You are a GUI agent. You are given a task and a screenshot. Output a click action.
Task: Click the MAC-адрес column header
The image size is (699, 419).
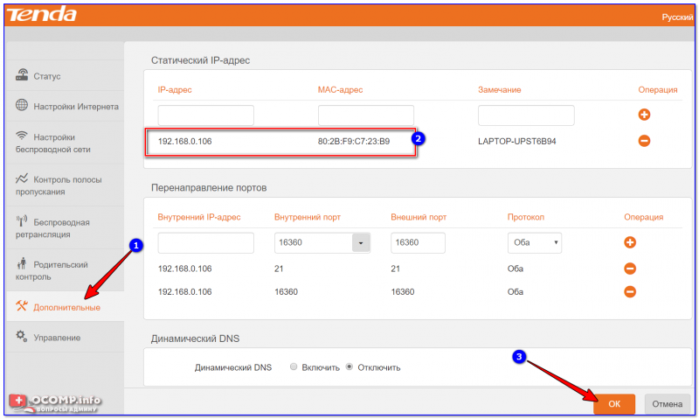(340, 90)
